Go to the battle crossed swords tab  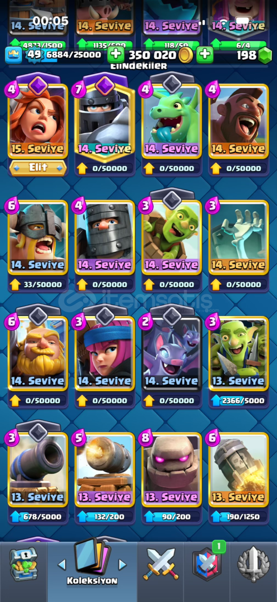(161, 564)
